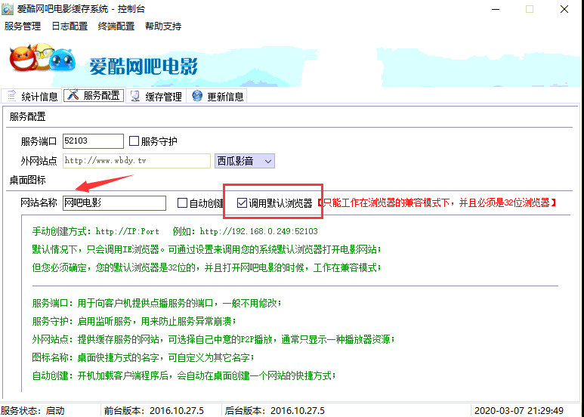Image resolution: width=584 pixels, height=417 pixels.
Task: Expand the 西瓜影音 dropdown
Action: click(x=245, y=161)
